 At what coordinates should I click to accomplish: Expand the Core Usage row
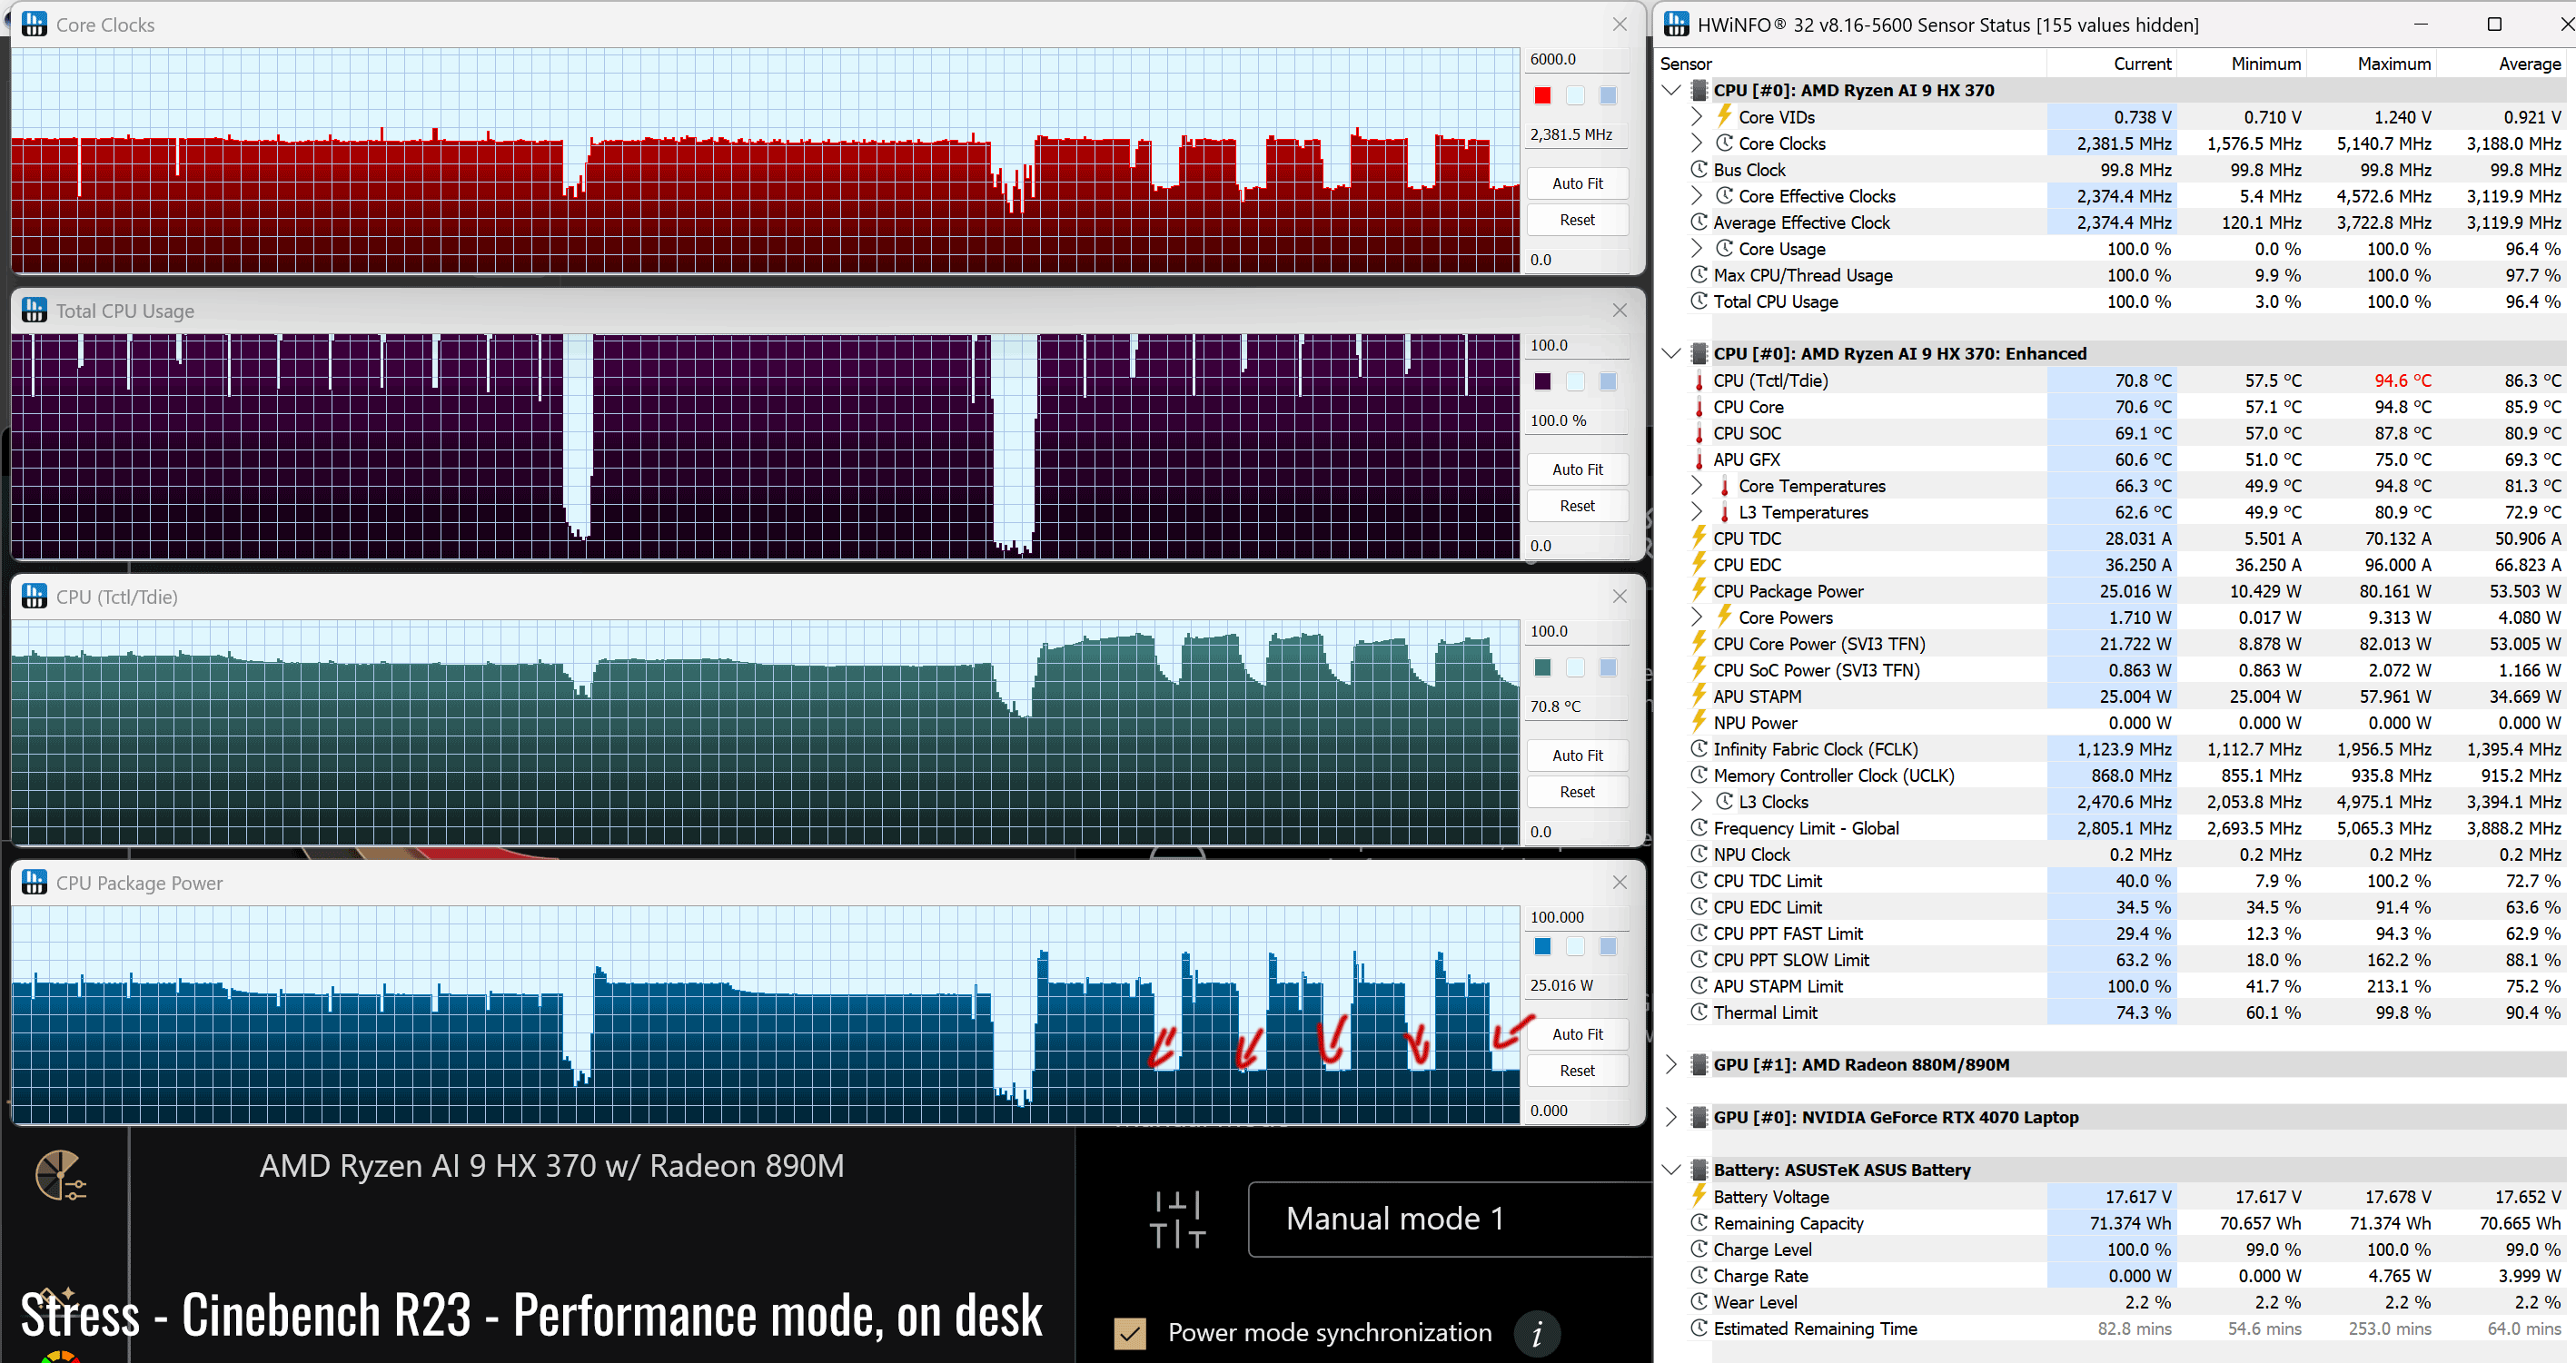(1697, 248)
